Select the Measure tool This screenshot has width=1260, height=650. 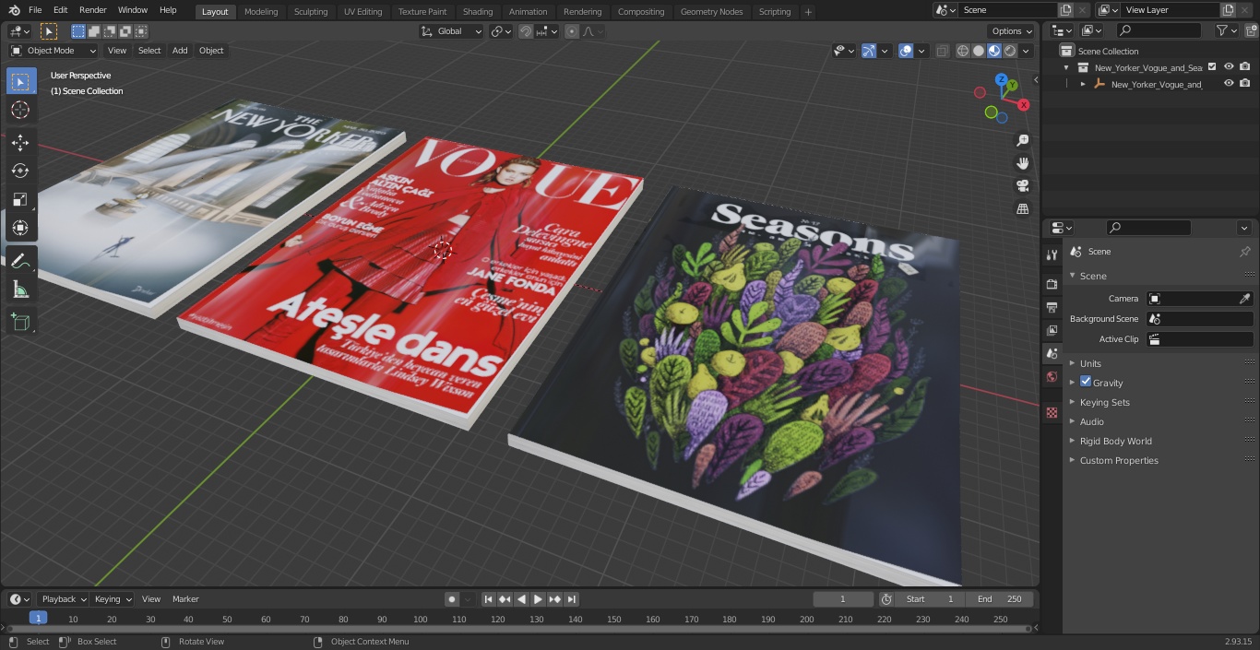20,290
